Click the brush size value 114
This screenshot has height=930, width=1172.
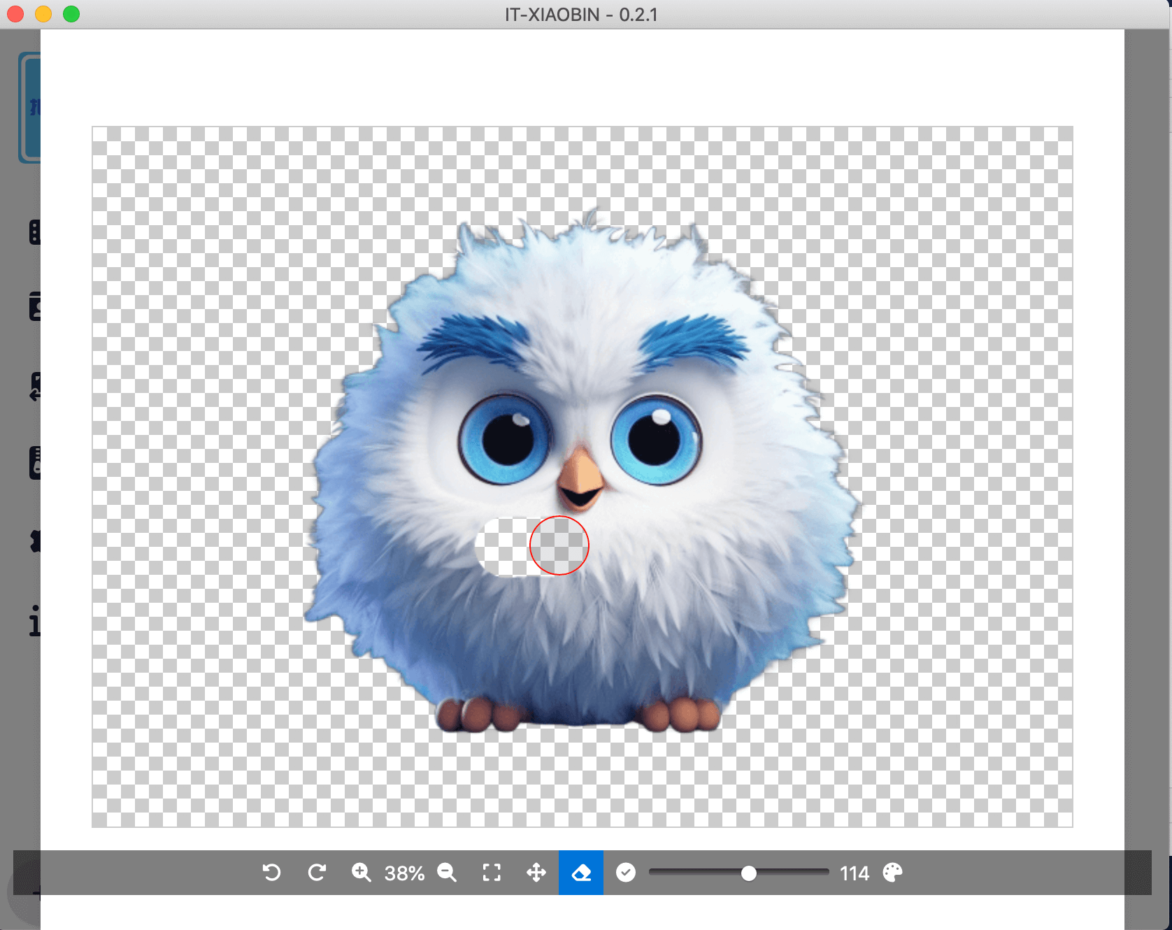[x=854, y=873]
